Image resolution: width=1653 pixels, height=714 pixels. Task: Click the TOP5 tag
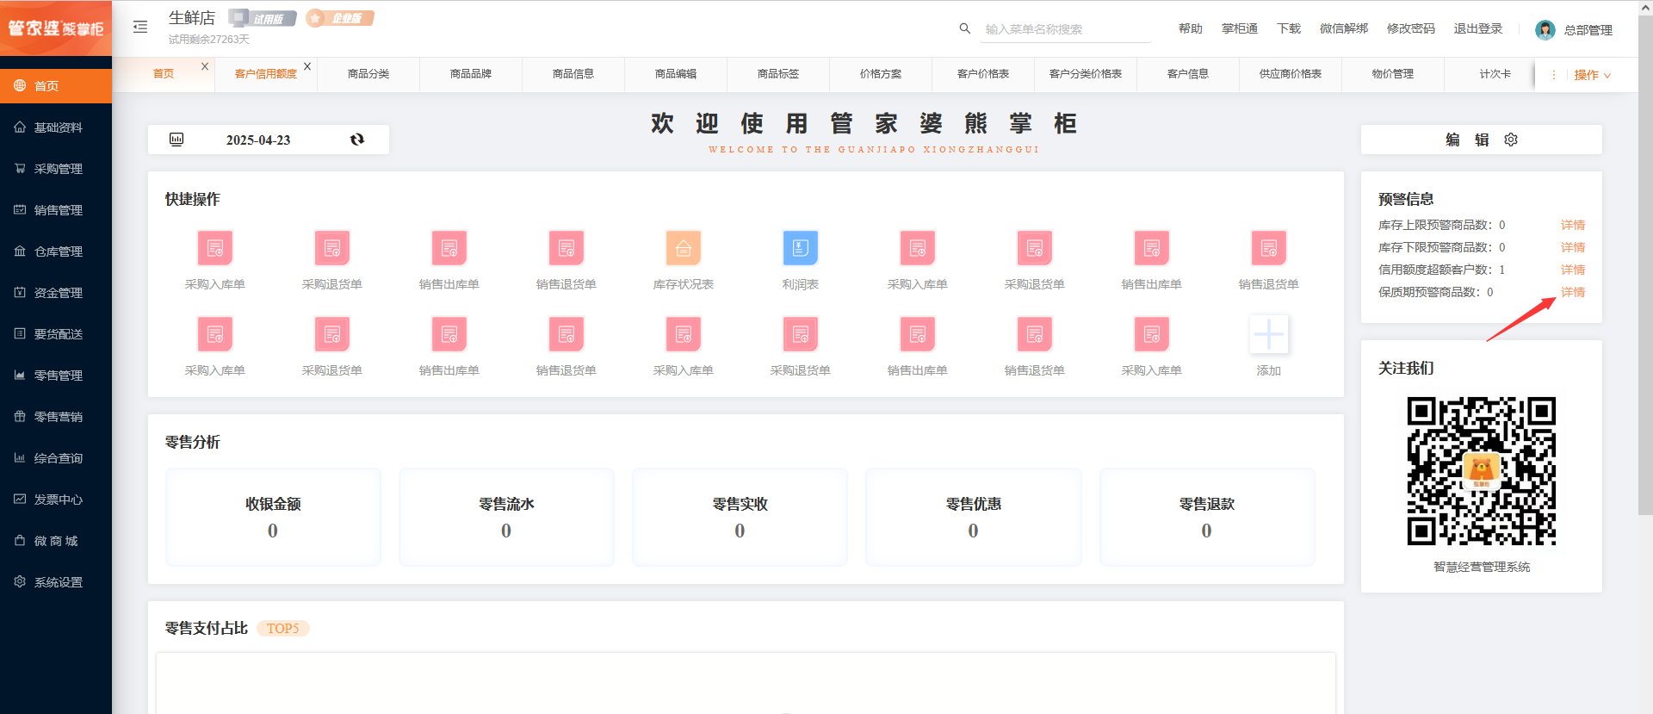coord(282,629)
